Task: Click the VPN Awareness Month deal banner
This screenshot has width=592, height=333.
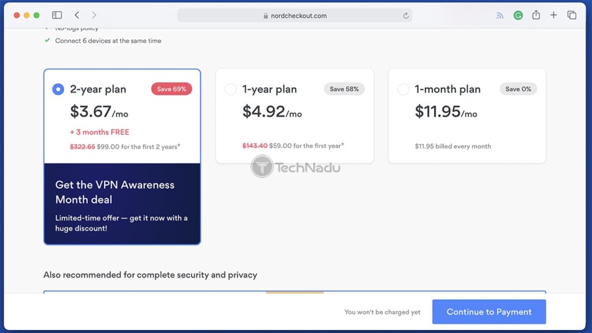Action: (x=122, y=204)
